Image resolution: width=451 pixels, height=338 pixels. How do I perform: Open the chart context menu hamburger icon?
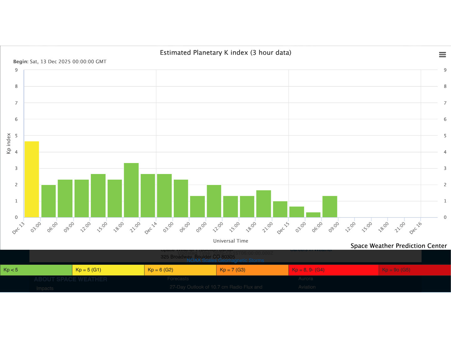tap(442, 55)
